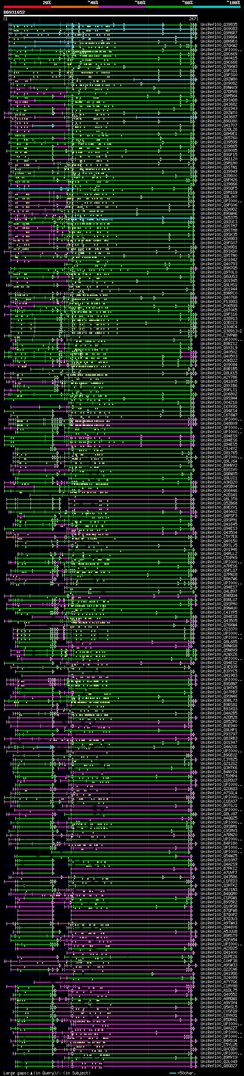The image size is (244, 1076).
Task: Pick sequence UniRef100_Q01942
Action: [x=219, y=260]
